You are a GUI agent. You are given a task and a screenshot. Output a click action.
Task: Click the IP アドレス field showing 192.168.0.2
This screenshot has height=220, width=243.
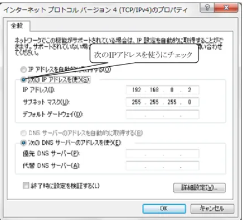163,90
